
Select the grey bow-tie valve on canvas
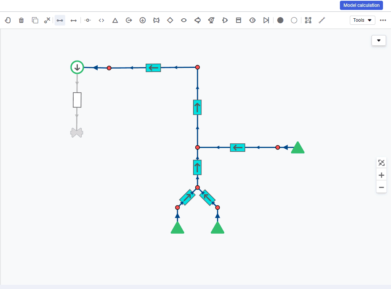[x=77, y=133]
